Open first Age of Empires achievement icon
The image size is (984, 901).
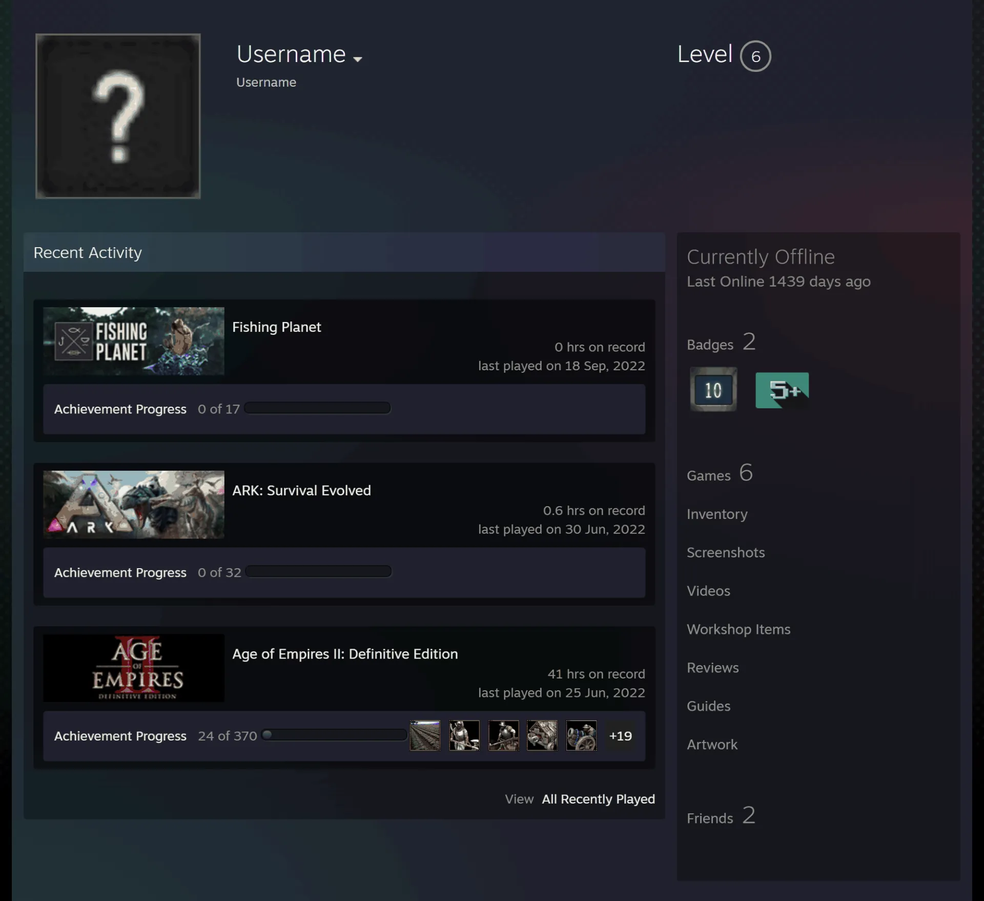click(x=425, y=735)
